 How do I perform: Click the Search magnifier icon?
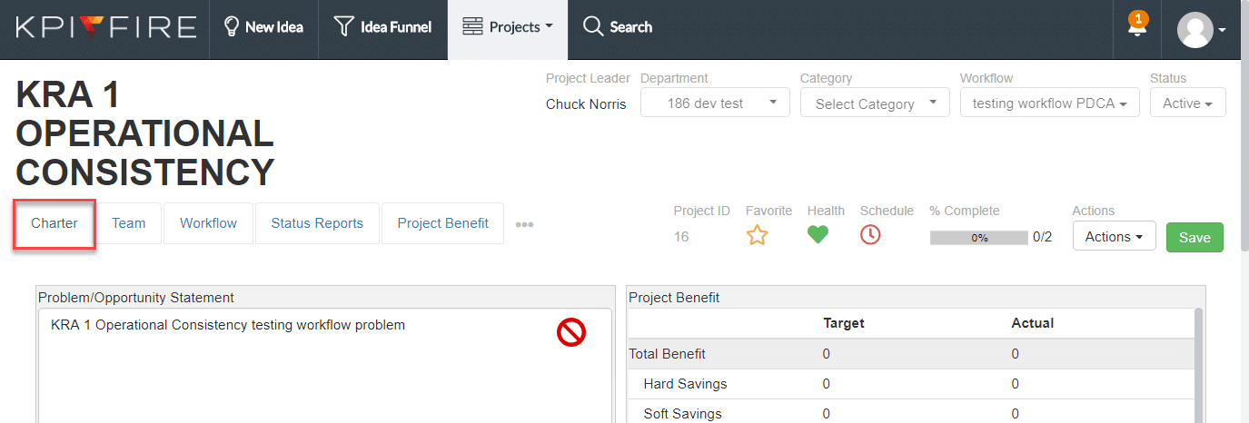[x=593, y=27]
